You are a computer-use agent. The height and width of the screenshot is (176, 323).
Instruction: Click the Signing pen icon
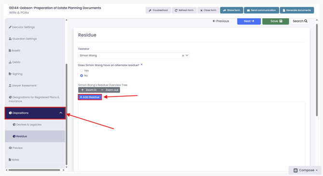[x=10, y=74]
